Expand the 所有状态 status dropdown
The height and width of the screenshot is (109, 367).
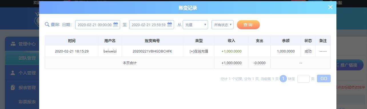point(222,25)
